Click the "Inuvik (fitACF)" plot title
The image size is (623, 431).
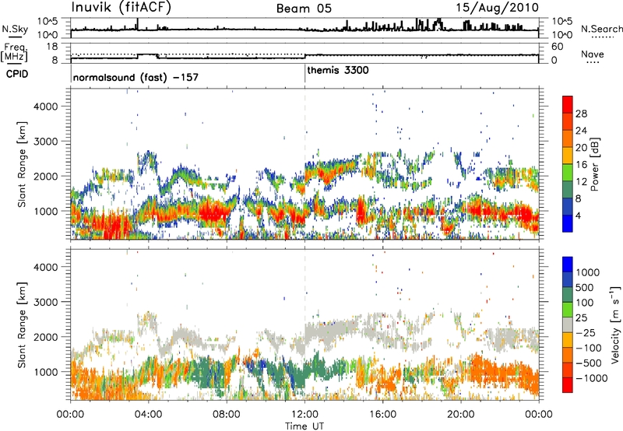pos(121,8)
